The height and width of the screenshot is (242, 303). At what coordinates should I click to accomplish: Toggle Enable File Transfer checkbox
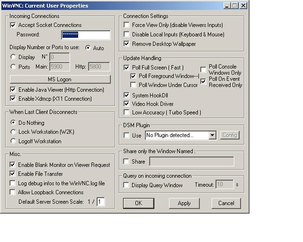(x=13, y=173)
